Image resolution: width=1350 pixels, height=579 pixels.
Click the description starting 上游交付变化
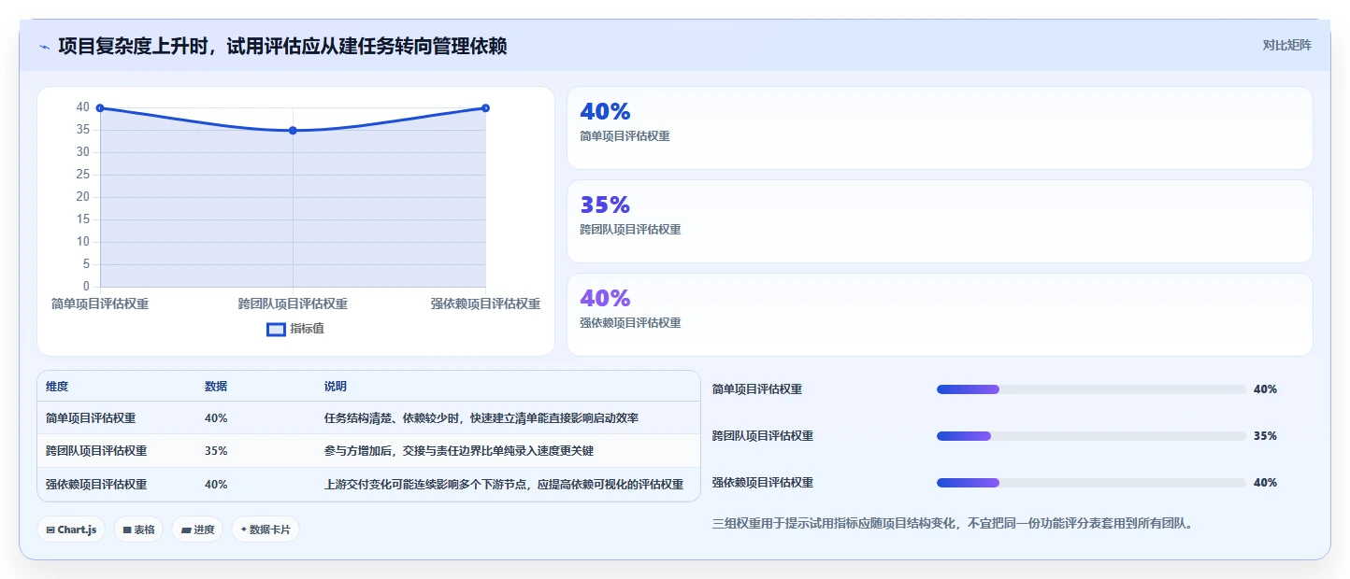pyautogui.click(x=504, y=485)
